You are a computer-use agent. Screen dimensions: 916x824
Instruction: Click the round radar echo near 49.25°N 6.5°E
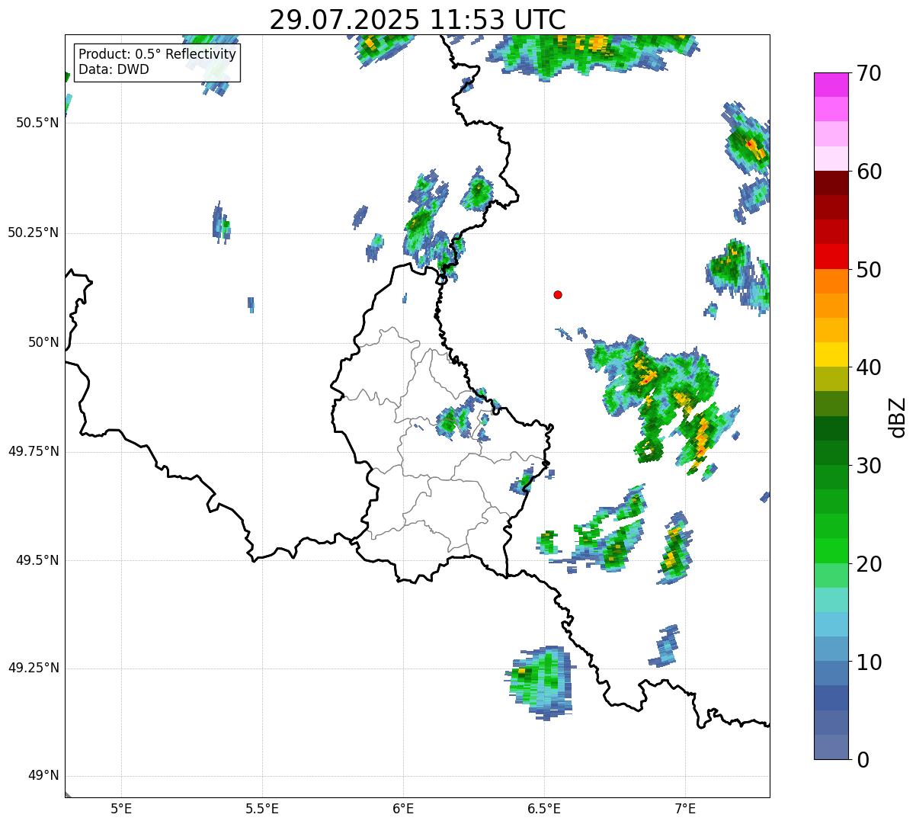[540, 681]
